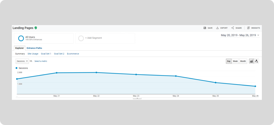This screenshot has width=274, height=125.
Task: Click the Site Usage link
Action: [33, 54]
